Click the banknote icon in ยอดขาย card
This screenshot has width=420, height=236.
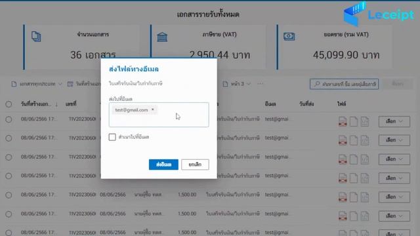[x=289, y=37]
